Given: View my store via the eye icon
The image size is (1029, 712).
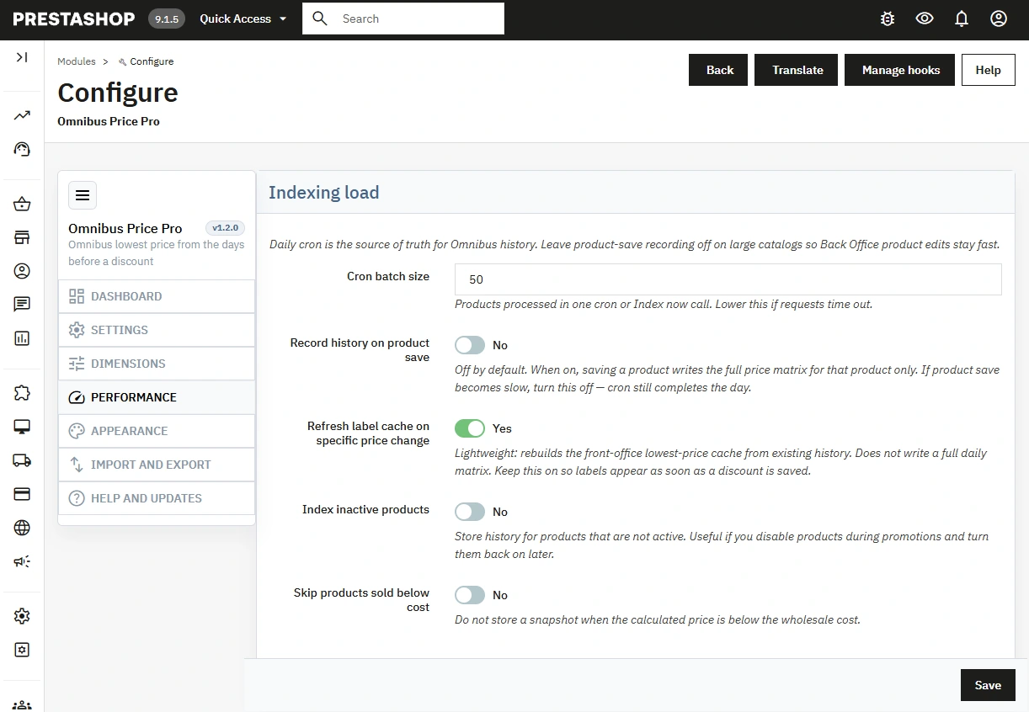Looking at the screenshot, I should coord(925,19).
